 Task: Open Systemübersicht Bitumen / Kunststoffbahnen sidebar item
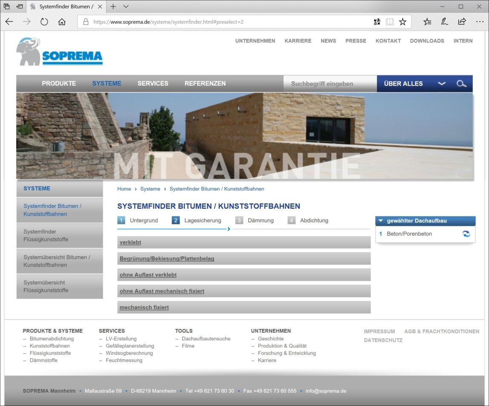[60, 261]
